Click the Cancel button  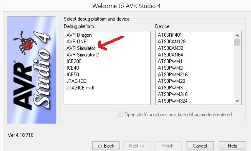coord(200,146)
